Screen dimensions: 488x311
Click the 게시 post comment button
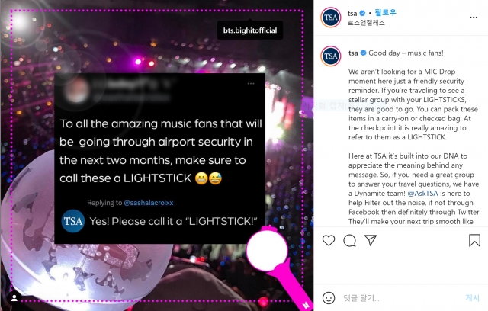pos(473,297)
